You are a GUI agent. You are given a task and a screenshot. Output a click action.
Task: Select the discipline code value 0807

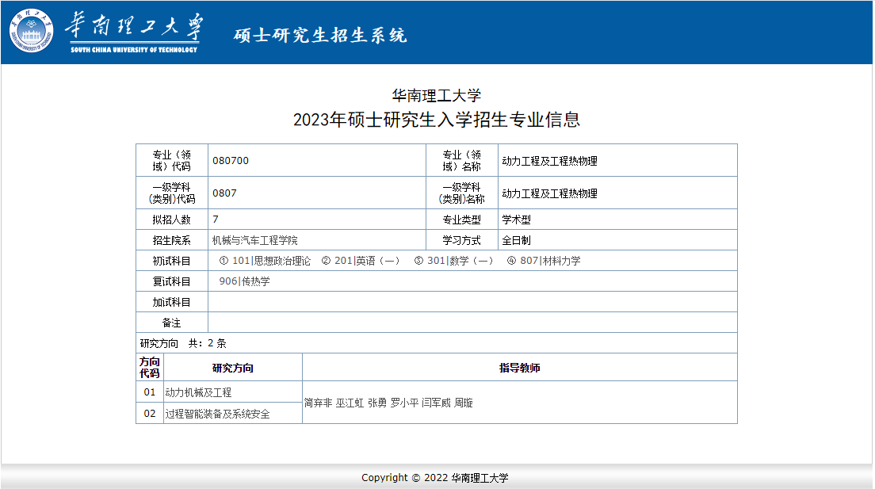pos(224,193)
